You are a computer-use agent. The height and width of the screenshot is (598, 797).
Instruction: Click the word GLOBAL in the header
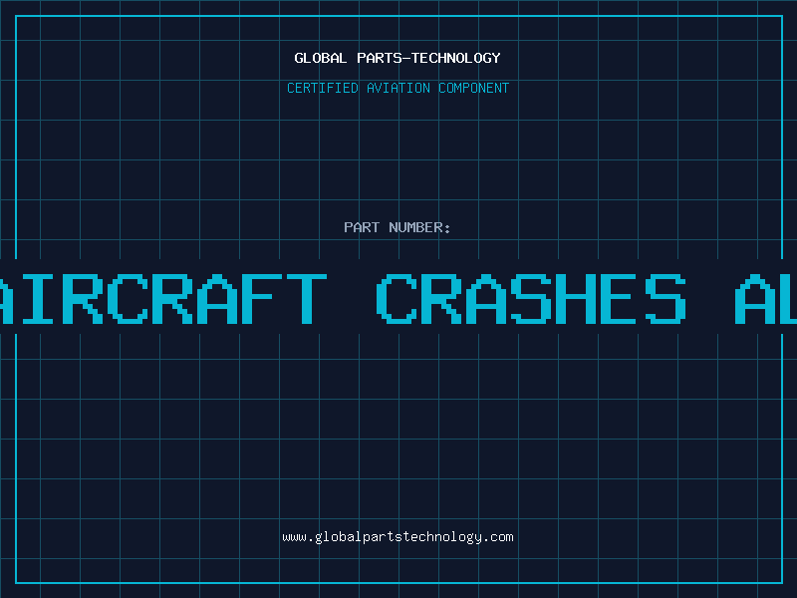(x=320, y=58)
